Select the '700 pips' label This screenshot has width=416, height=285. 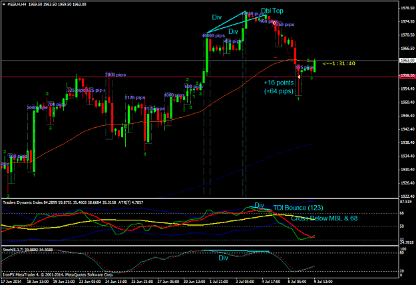pos(57,105)
